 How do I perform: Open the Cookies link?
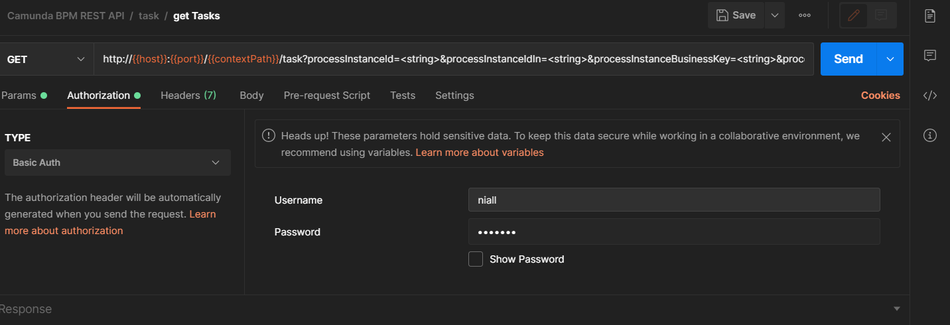click(x=880, y=96)
